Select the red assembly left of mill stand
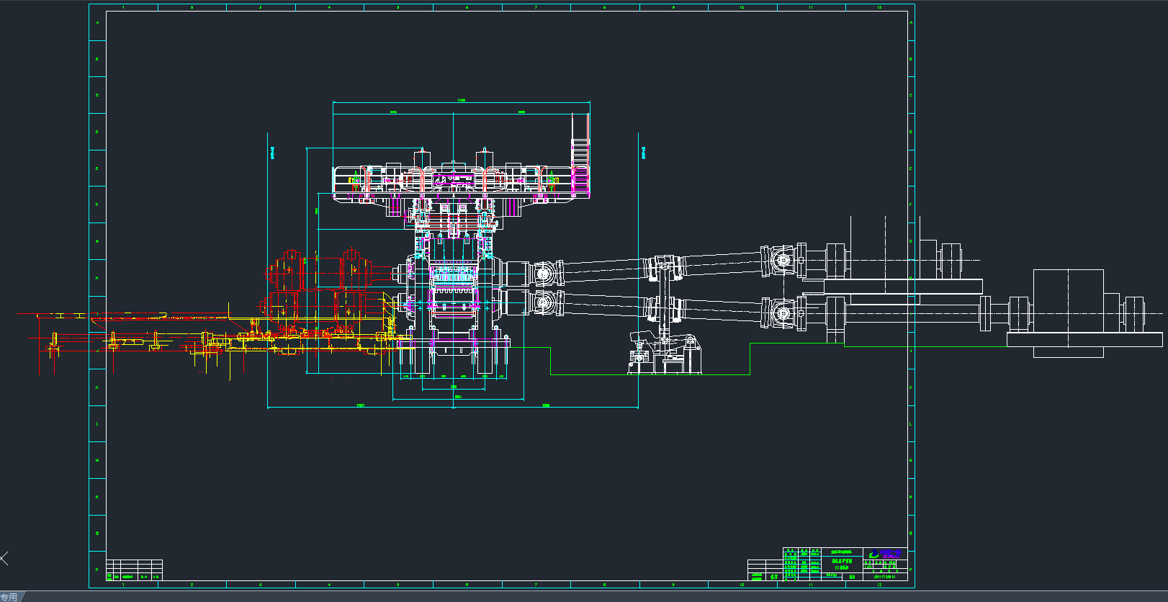The height and width of the screenshot is (602, 1168). click(x=328, y=281)
